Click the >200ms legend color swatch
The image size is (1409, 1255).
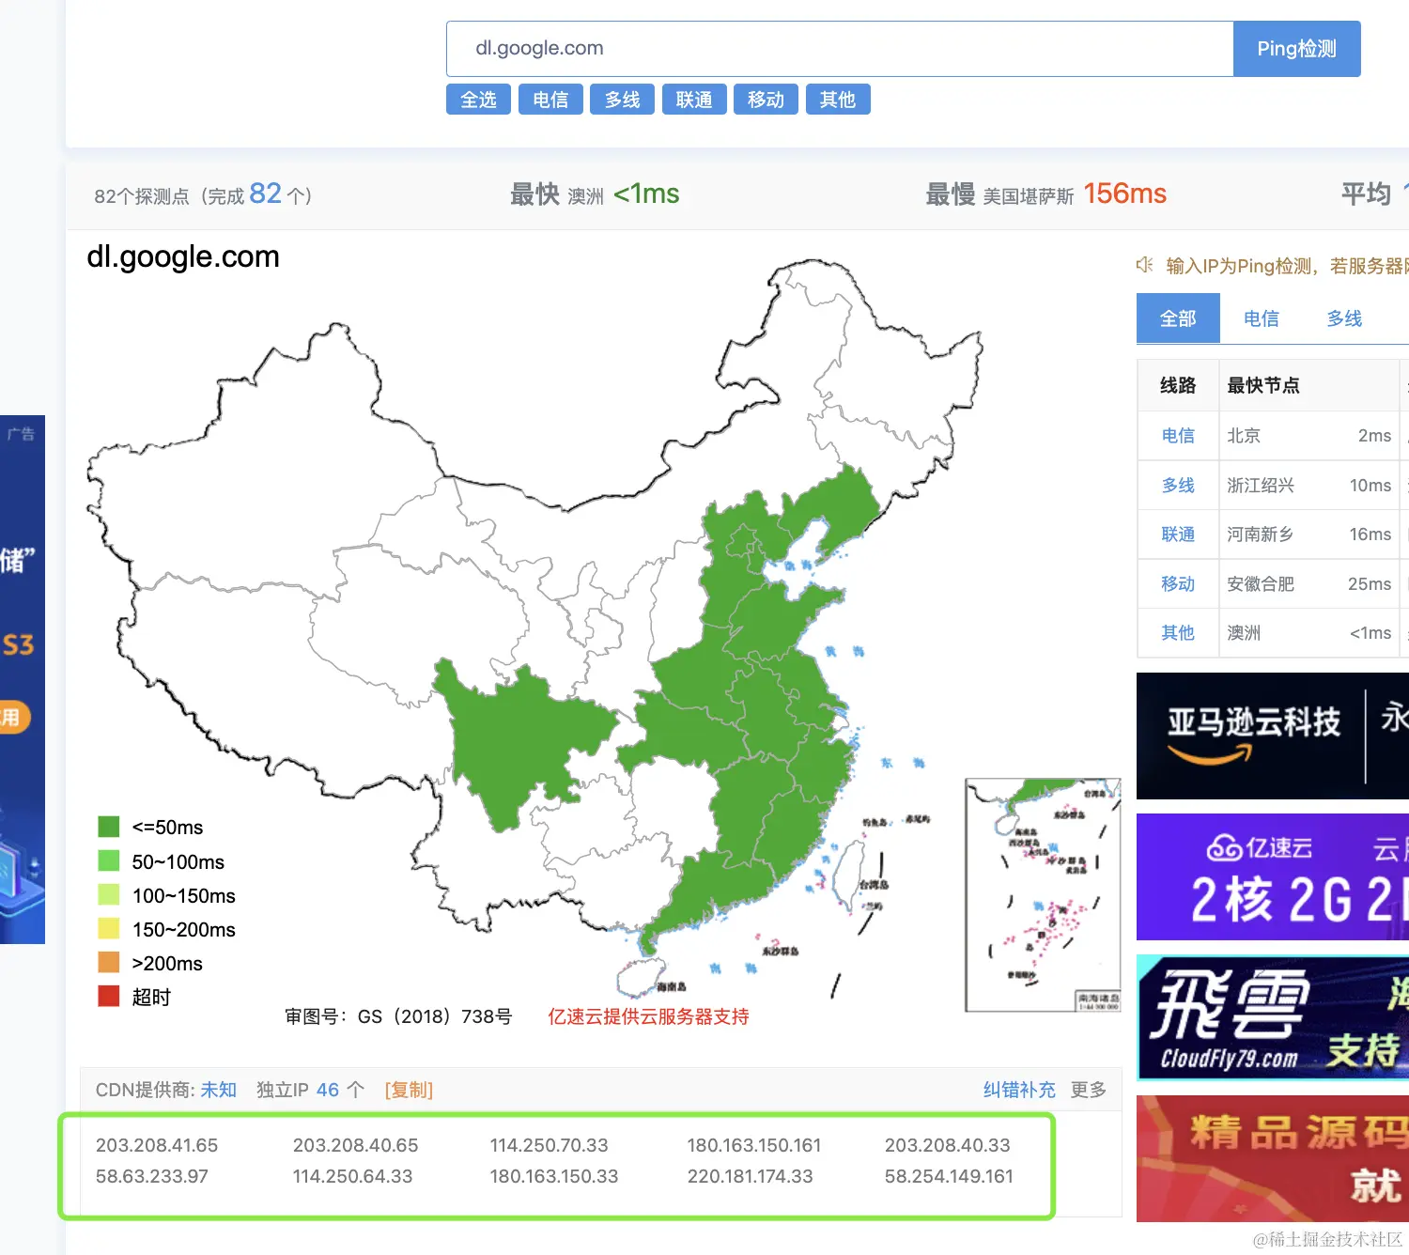point(109,963)
